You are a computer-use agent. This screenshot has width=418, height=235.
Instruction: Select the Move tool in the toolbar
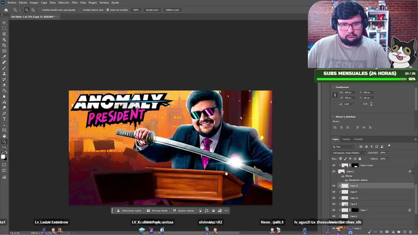(x=4, y=23)
